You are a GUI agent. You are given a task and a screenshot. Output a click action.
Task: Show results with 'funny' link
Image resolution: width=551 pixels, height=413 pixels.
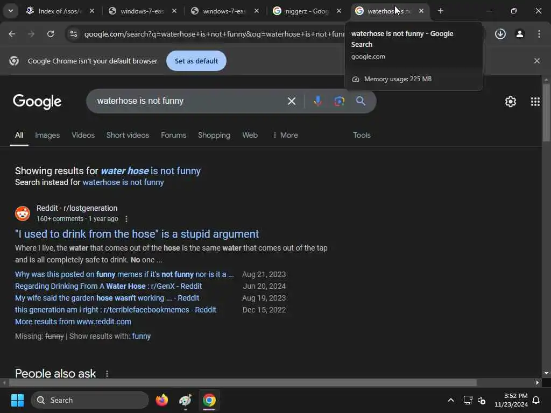point(142,336)
